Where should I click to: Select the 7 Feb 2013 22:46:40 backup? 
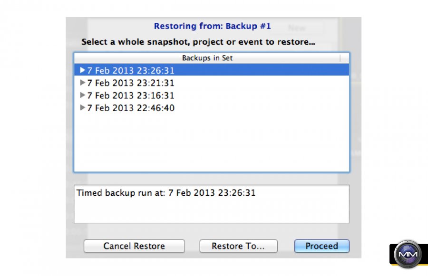tap(131, 108)
